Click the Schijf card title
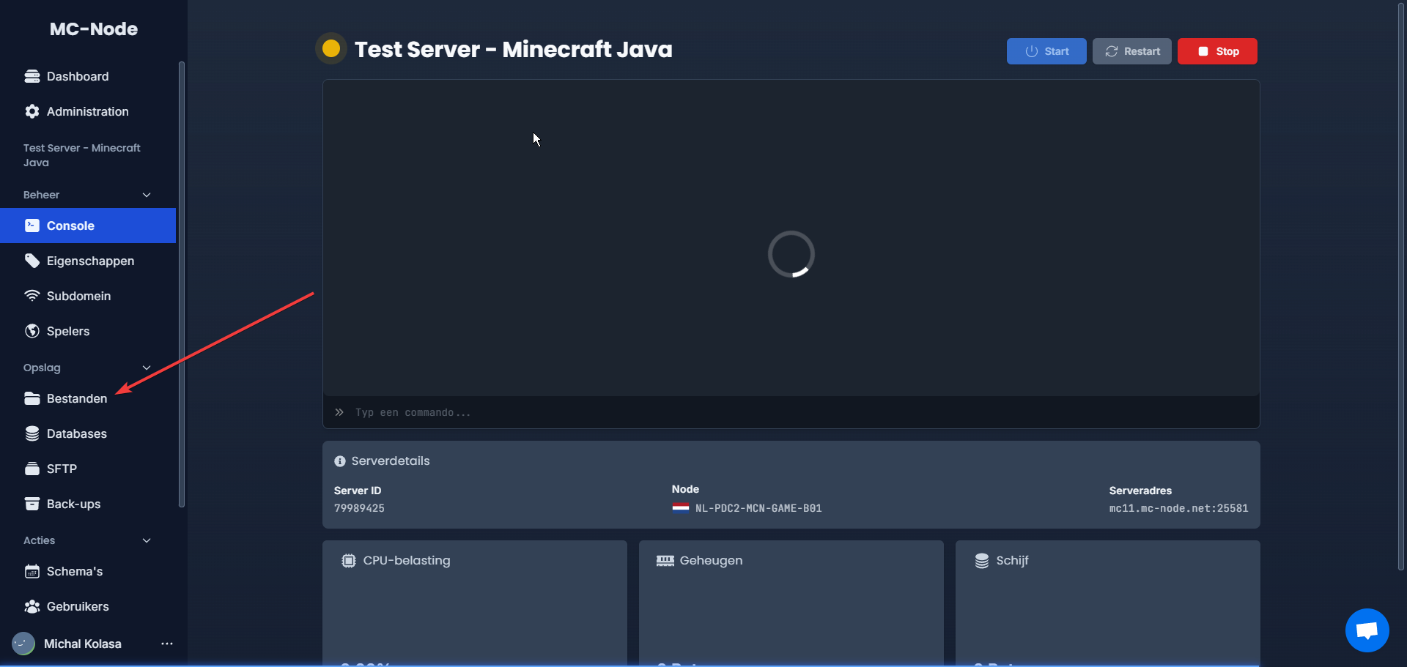Screen dimensions: 1407x667 (1012, 561)
